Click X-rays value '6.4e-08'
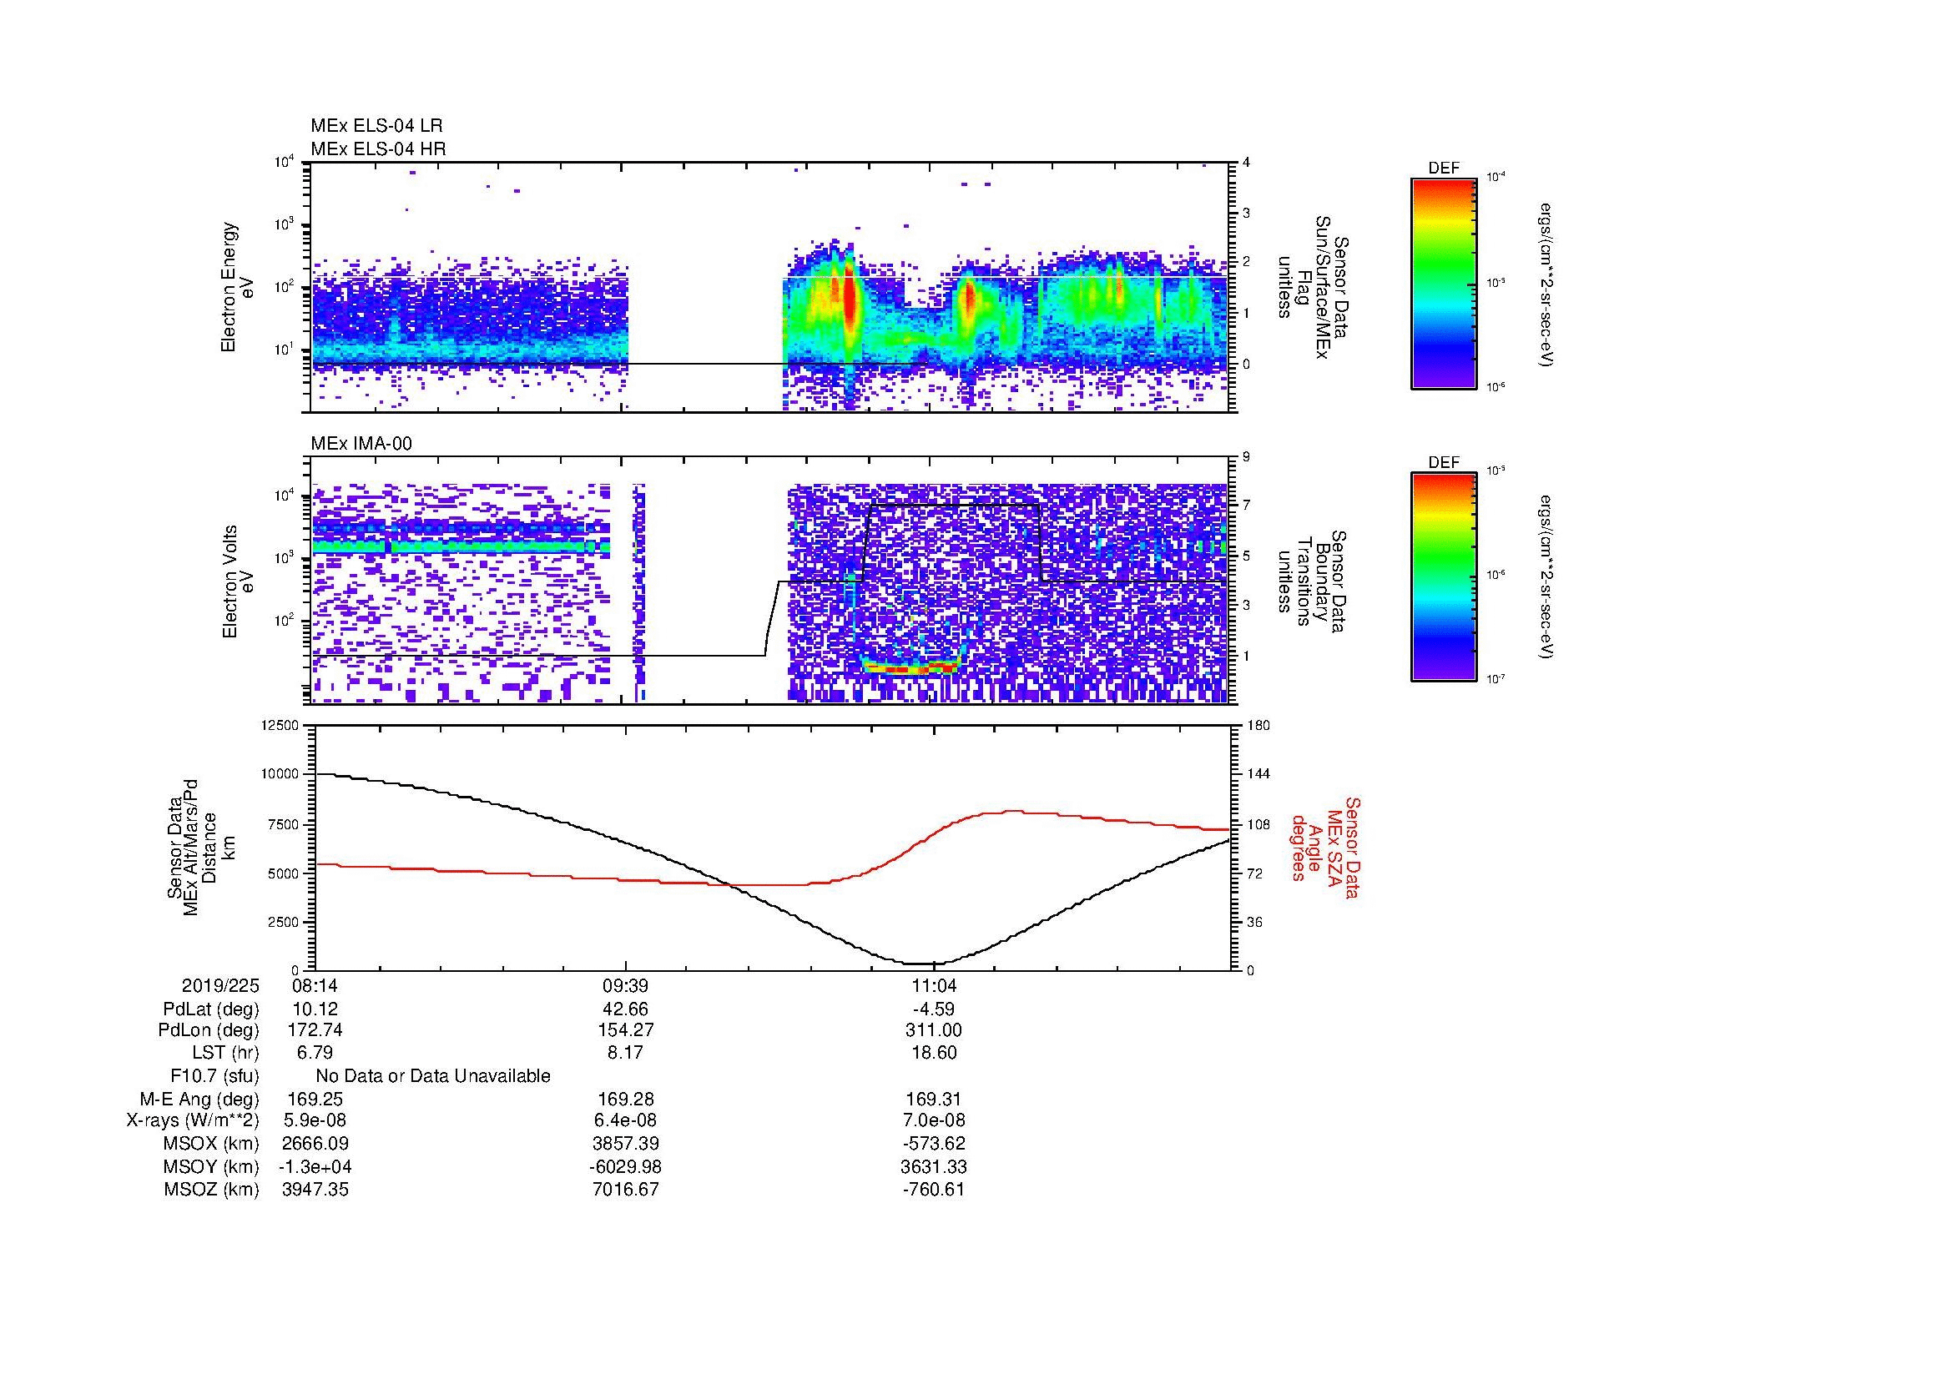Viewport: 1952px width, 1379px height. 625,1120
